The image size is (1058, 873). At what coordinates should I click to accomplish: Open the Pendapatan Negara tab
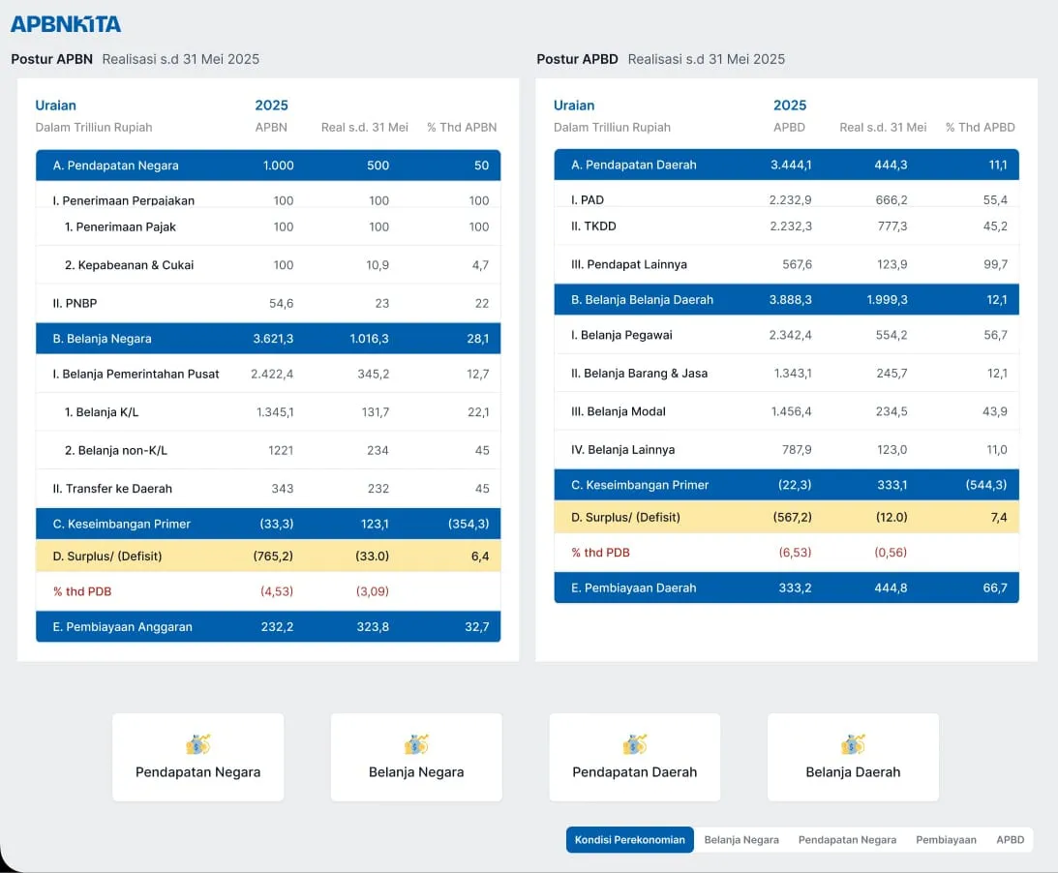847,840
